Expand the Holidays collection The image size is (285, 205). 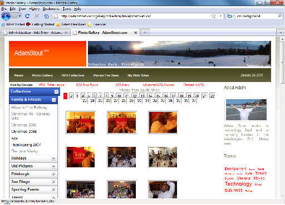[x=53, y=158]
